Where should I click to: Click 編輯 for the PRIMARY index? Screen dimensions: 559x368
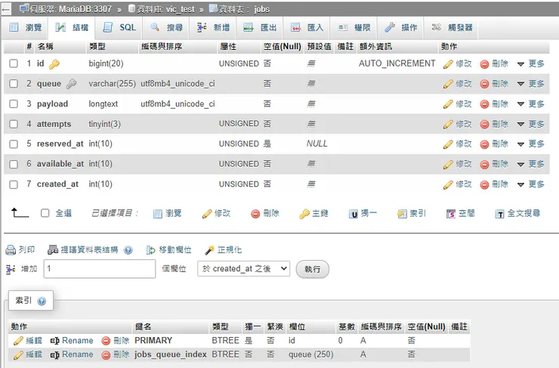tap(28, 341)
